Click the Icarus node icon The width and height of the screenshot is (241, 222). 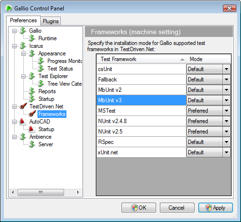(x=23, y=46)
